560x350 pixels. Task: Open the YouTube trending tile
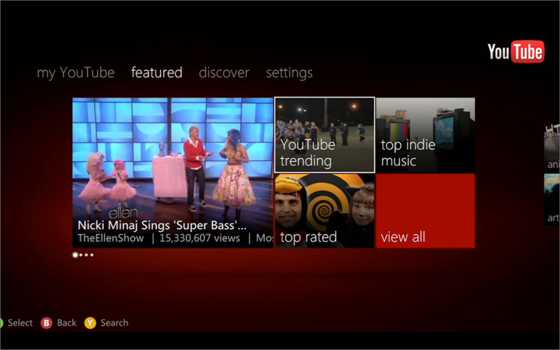tap(325, 135)
